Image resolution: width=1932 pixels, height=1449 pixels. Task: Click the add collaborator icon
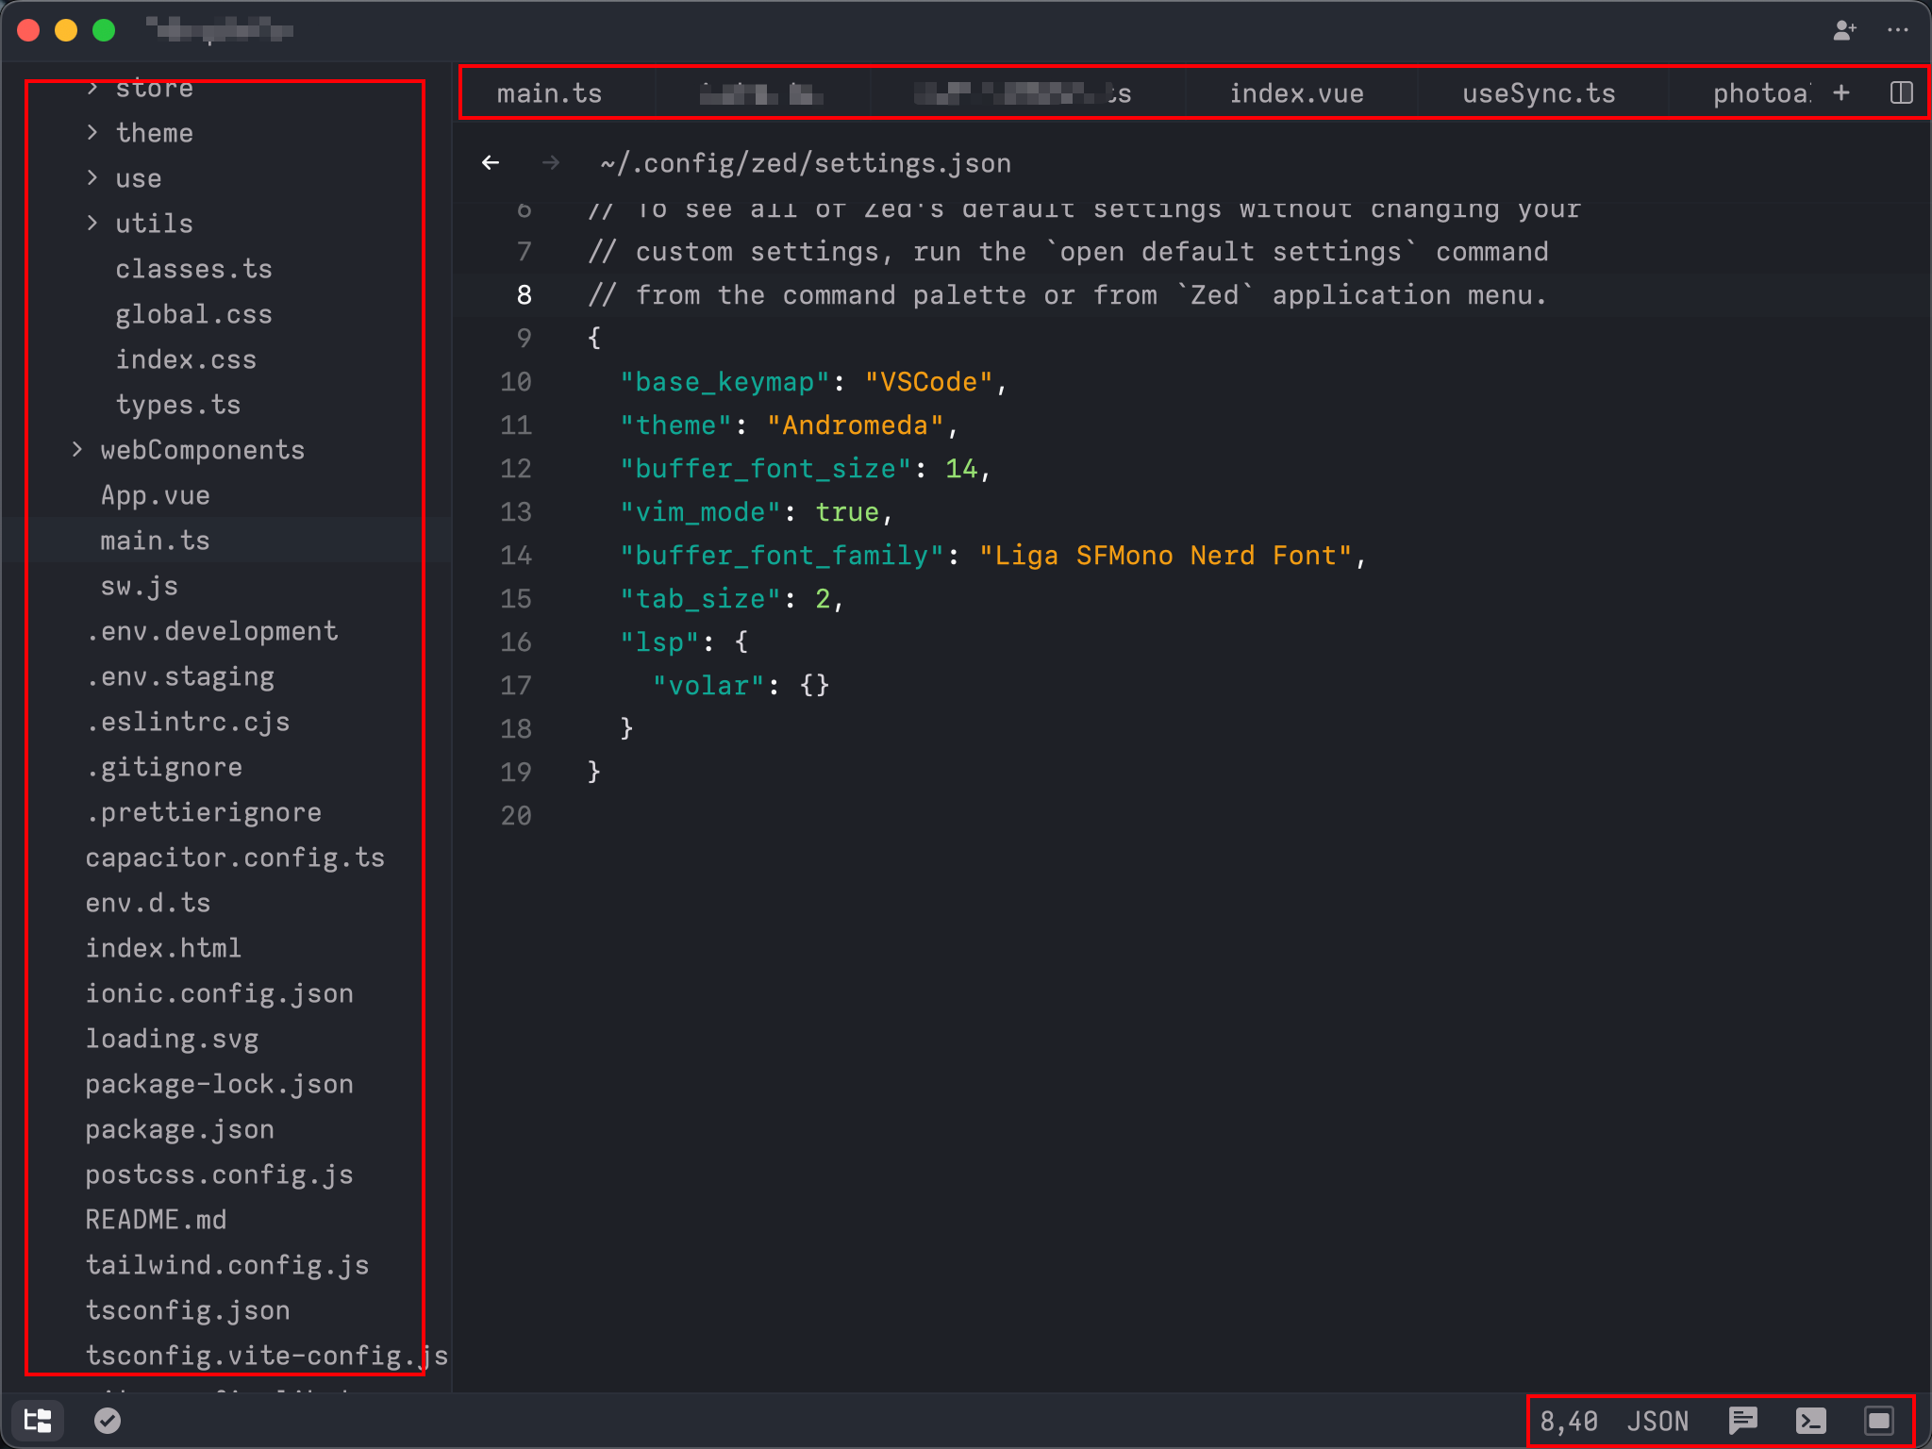1844,30
